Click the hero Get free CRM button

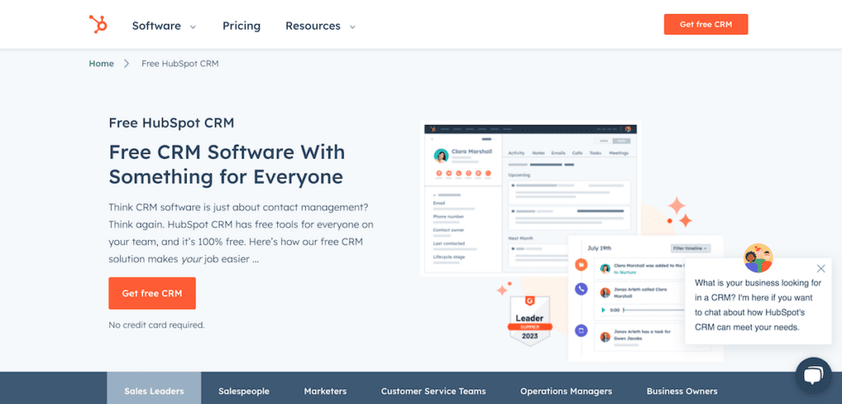(x=152, y=293)
